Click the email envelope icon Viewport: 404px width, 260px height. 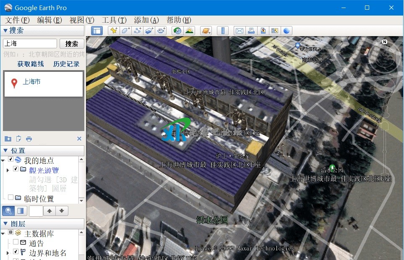pyautogui.click(x=239, y=31)
